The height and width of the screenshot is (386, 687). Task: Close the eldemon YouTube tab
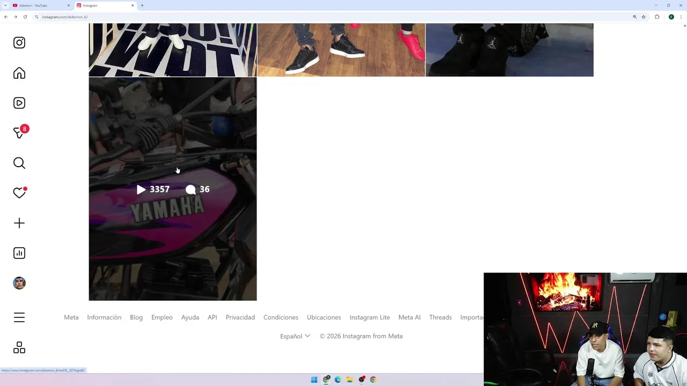pos(69,5)
